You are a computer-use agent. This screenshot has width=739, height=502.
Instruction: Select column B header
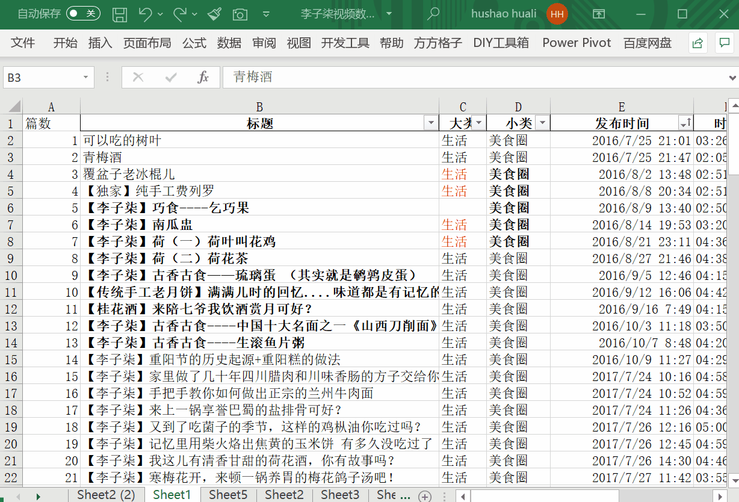[x=260, y=107]
